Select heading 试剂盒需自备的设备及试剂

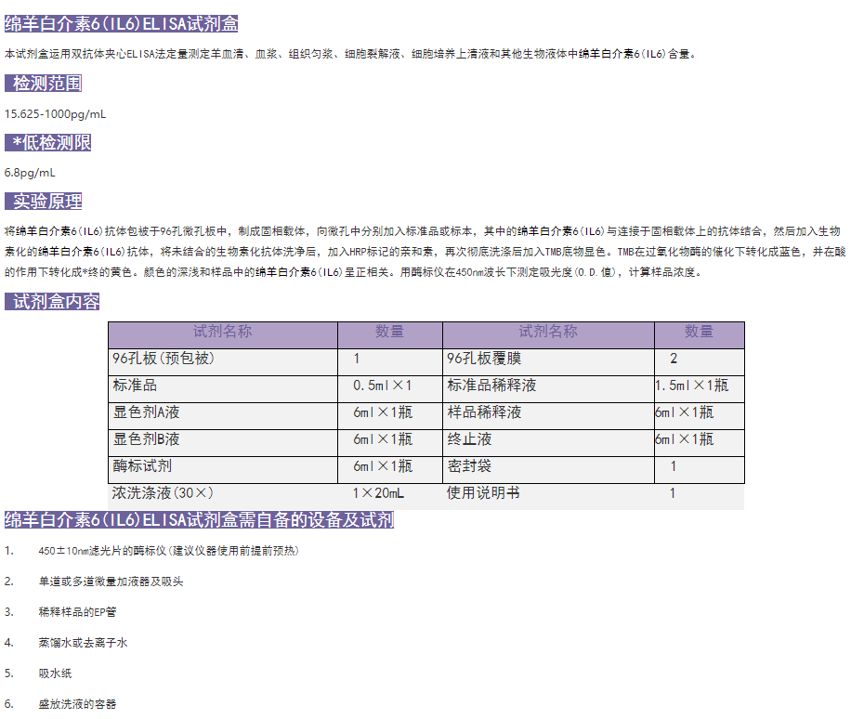click(x=199, y=520)
